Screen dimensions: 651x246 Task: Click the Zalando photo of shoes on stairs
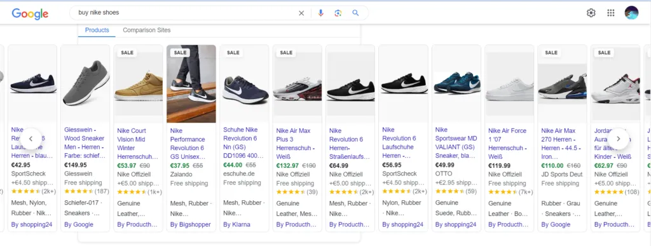tap(191, 83)
